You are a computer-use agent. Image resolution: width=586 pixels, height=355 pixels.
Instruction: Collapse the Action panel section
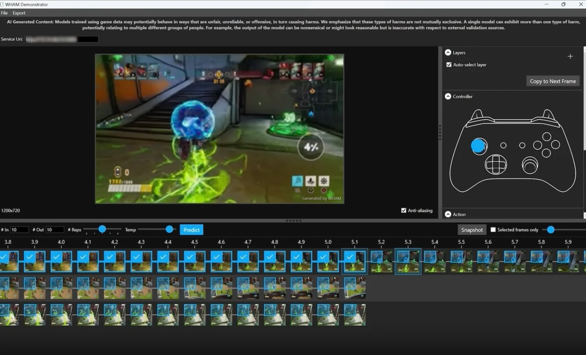point(448,214)
